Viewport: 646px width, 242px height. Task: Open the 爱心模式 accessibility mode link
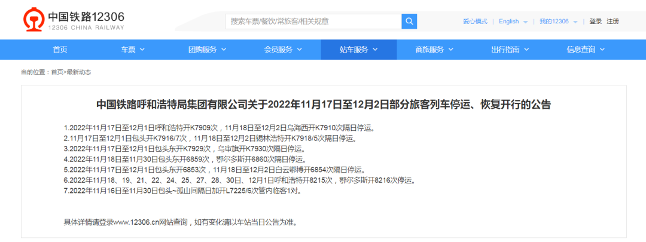pos(475,22)
